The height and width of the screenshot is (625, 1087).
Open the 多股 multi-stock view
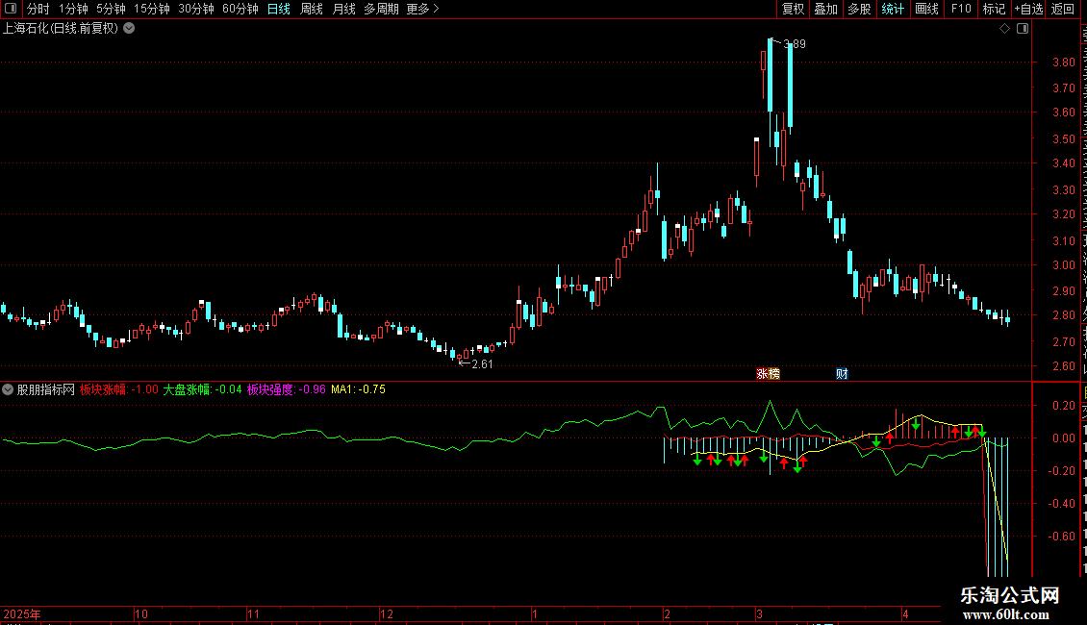click(x=859, y=9)
